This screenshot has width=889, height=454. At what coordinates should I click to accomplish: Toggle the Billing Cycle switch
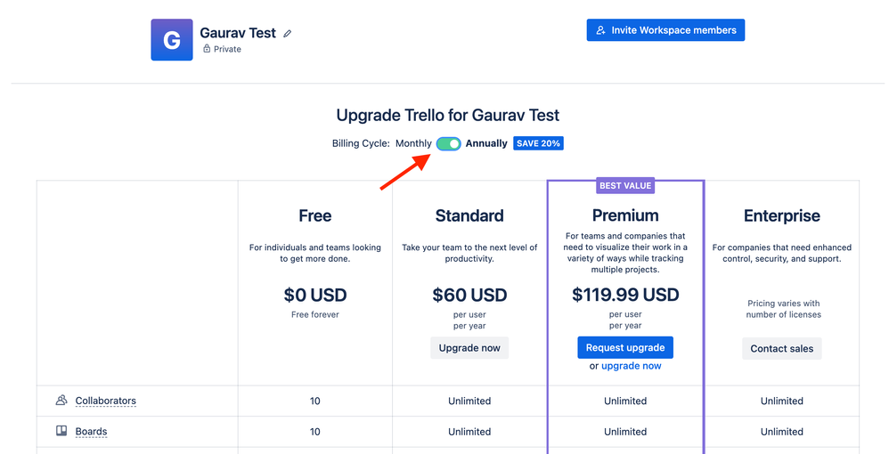coord(448,143)
